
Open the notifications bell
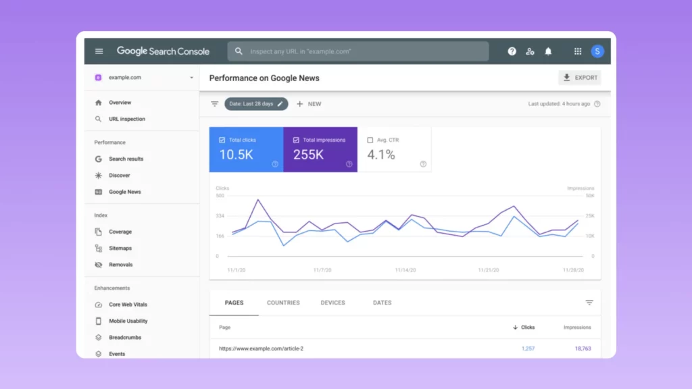[x=548, y=51]
